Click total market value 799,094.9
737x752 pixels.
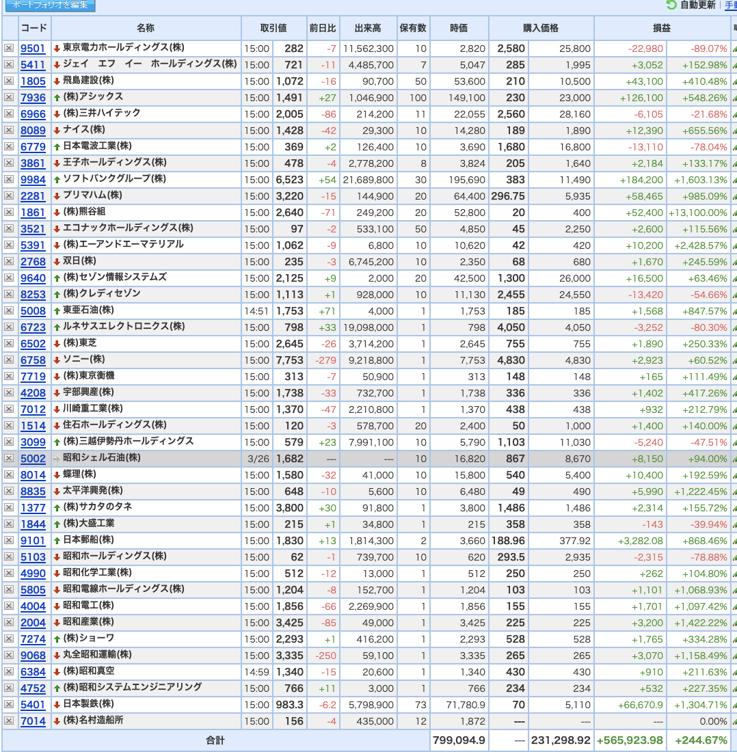coord(459,740)
